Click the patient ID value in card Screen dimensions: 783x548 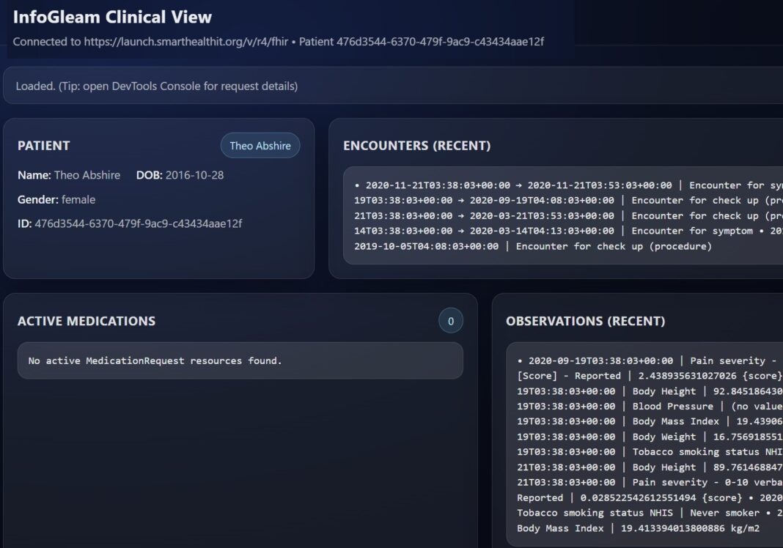pyautogui.click(x=139, y=223)
